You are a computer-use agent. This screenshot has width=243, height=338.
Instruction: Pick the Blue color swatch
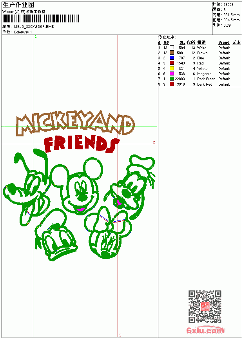click(172, 58)
